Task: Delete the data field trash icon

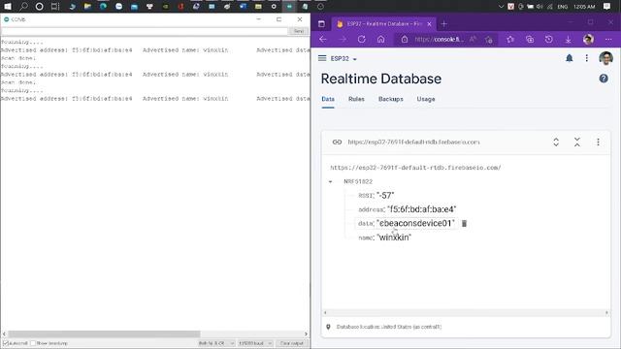Action: pos(464,224)
